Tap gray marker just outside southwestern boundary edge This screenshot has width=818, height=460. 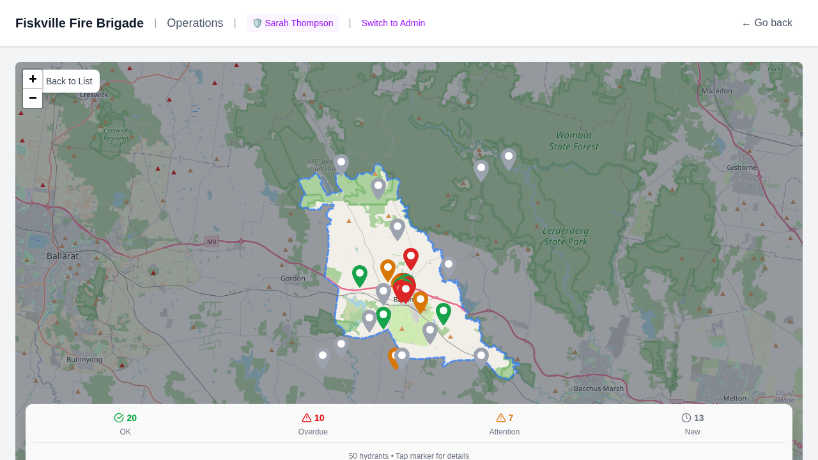341,348
